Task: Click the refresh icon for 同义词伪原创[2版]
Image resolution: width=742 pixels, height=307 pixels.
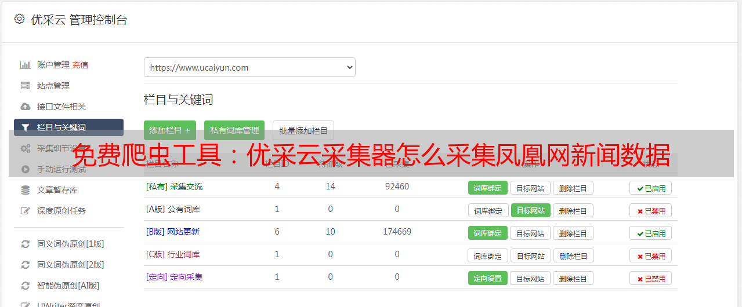Action: (25, 265)
